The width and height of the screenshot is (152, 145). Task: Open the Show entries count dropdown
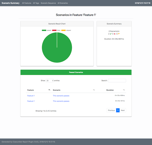[x=50, y=81]
